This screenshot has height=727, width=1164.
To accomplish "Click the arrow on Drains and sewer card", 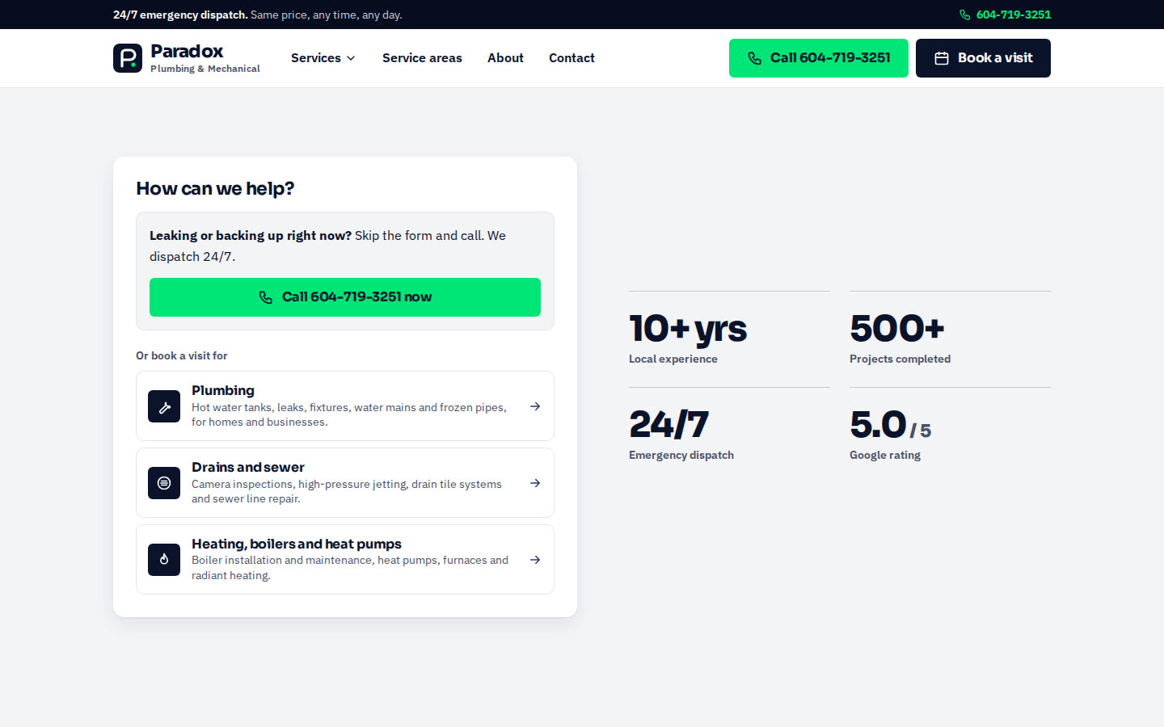I will (x=535, y=483).
